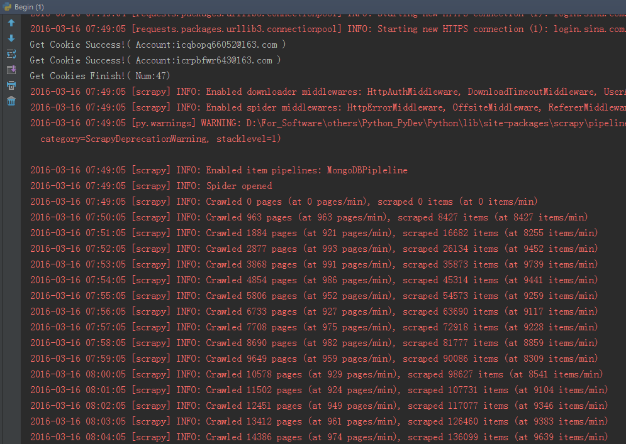Click the Down the Stack Trace arrow
The height and width of the screenshot is (444, 626).
11,38
